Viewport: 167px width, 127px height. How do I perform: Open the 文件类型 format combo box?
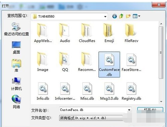[x=91, y=118]
